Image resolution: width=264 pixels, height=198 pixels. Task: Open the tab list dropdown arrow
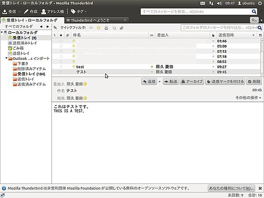pyautogui.click(x=261, y=20)
